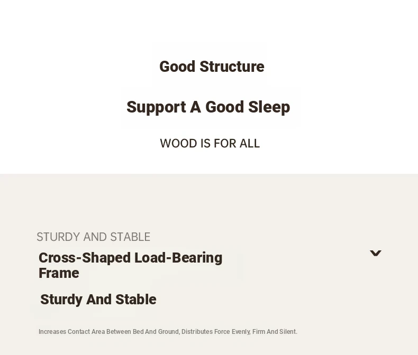
Task: Click the Good Structure heading
Action: pos(212,67)
